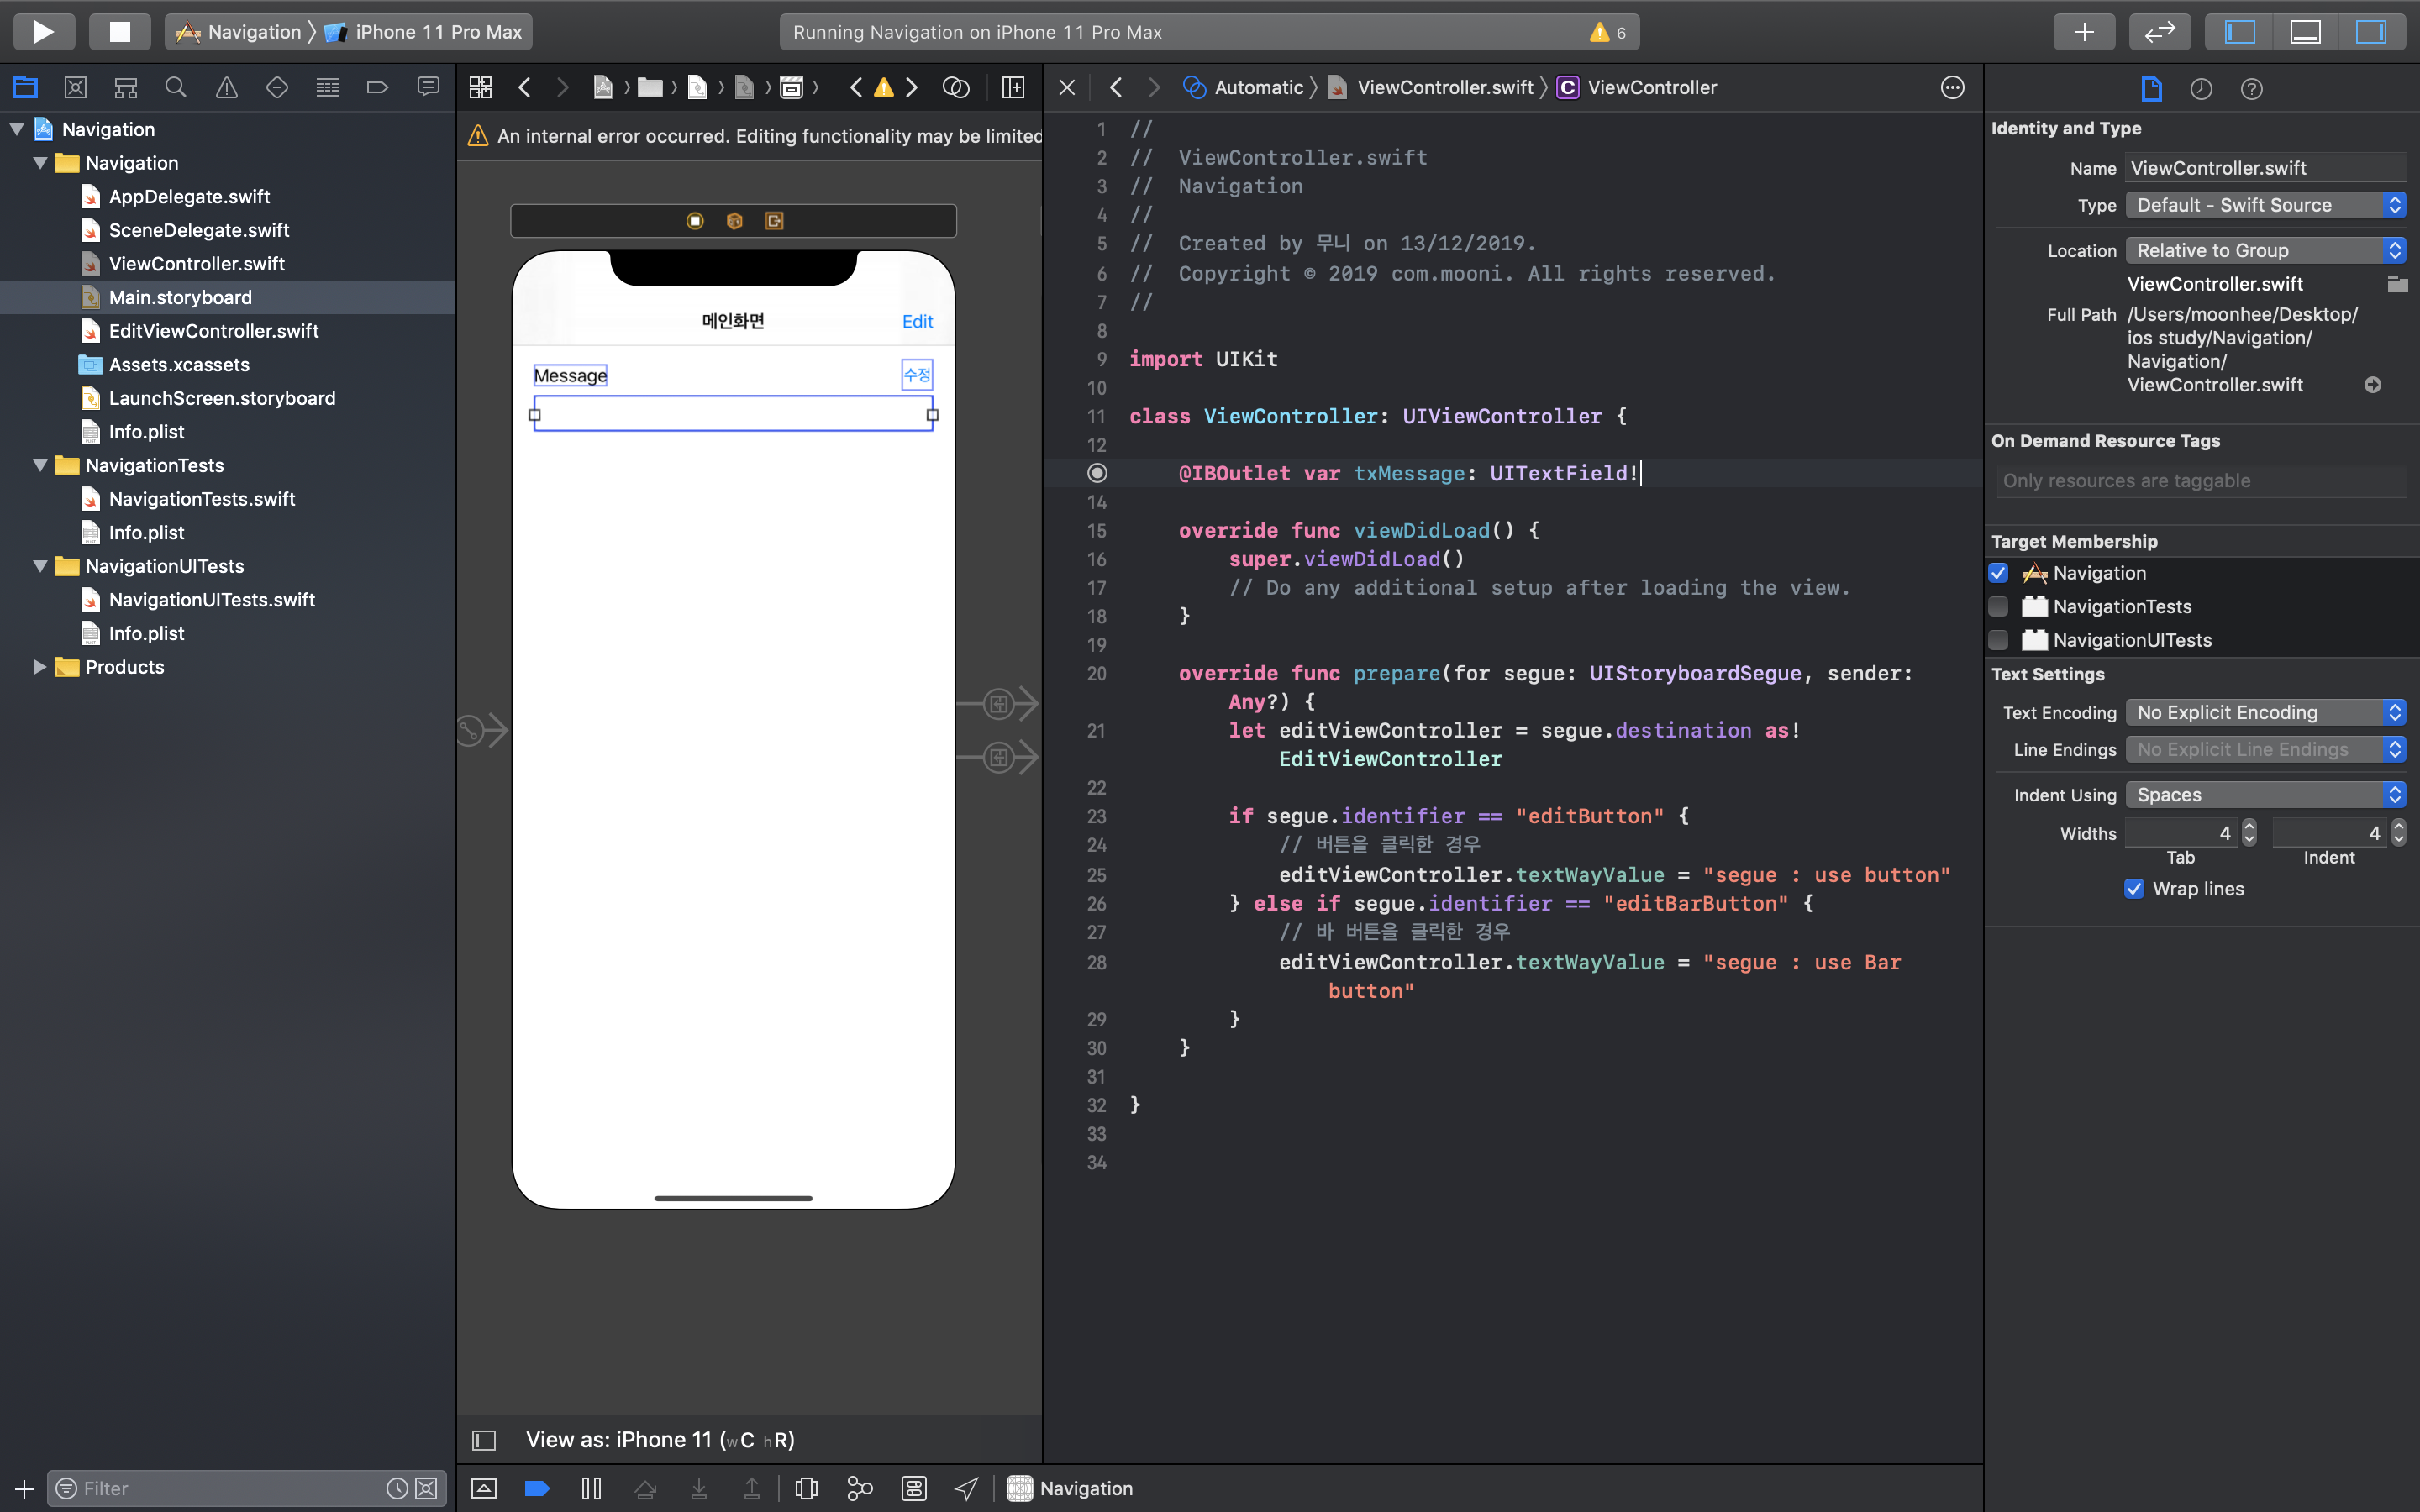
Task: Show the Quick Help inspector
Action: pyautogui.click(x=2251, y=89)
